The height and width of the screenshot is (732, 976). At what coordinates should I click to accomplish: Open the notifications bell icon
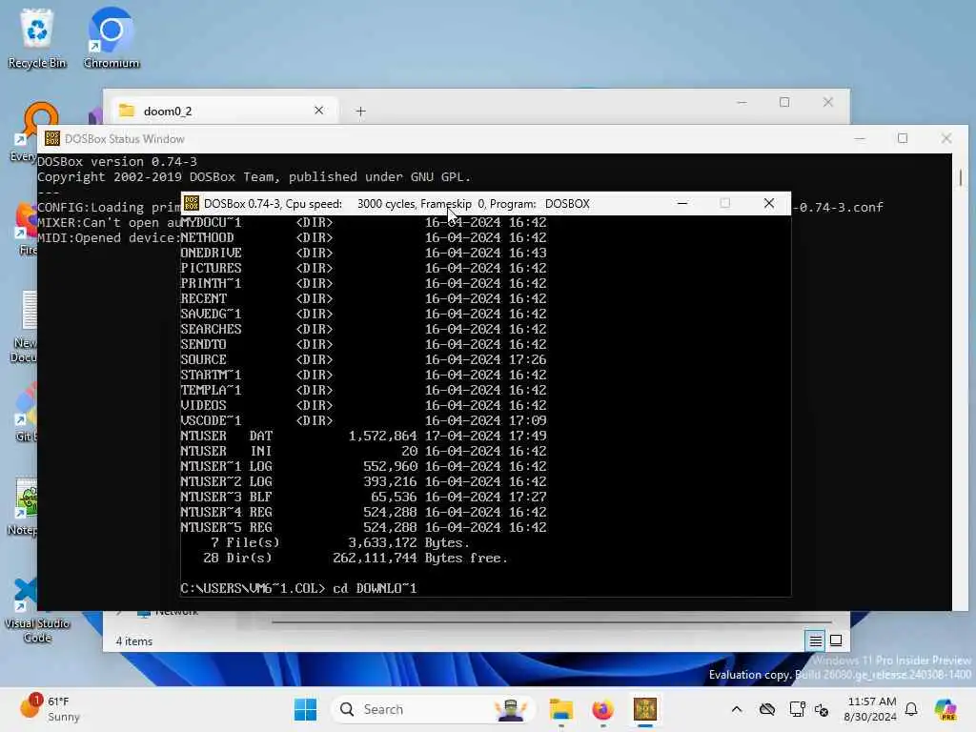(x=911, y=709)
